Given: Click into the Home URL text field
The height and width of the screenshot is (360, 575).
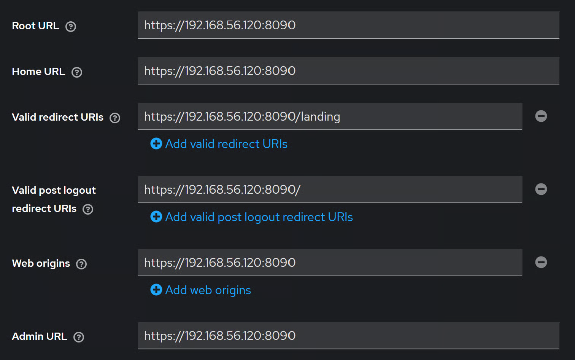Looking at the screenshot, I should [348, 71].
